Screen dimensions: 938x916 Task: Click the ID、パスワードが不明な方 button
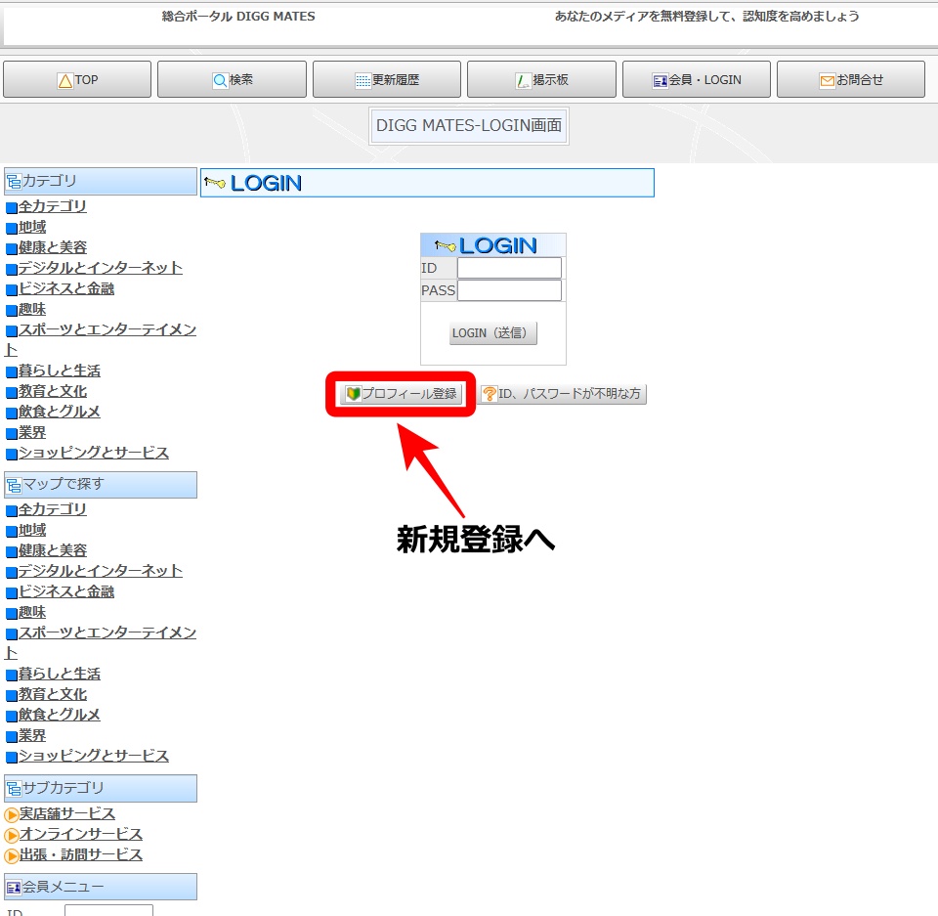tap(564, 393)
